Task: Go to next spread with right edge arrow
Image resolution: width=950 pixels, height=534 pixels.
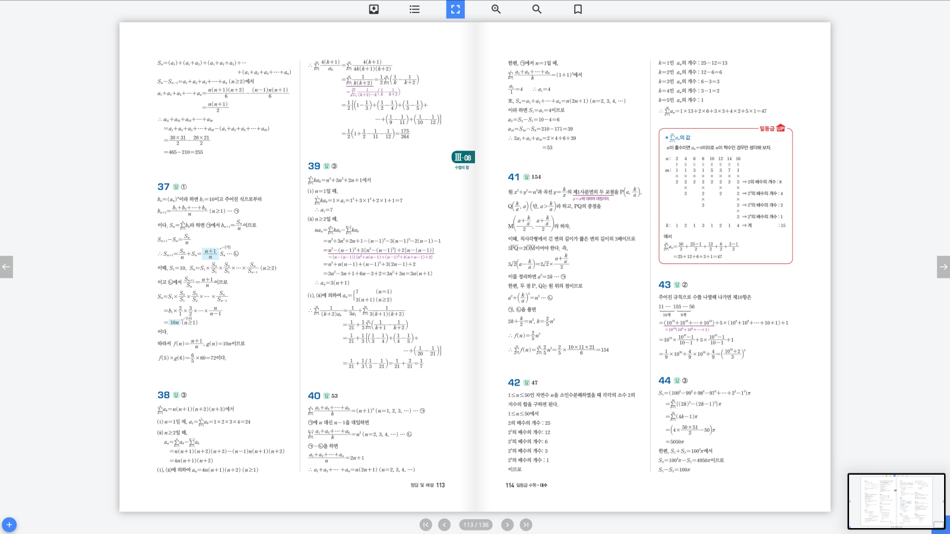Action: click(943, 267)
